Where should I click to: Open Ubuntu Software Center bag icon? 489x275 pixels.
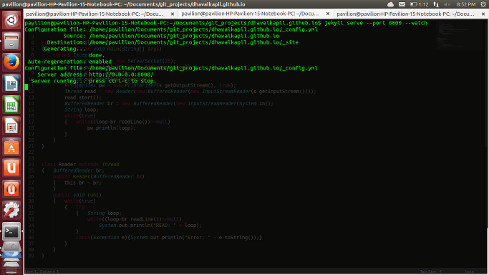tap(11, 147)
